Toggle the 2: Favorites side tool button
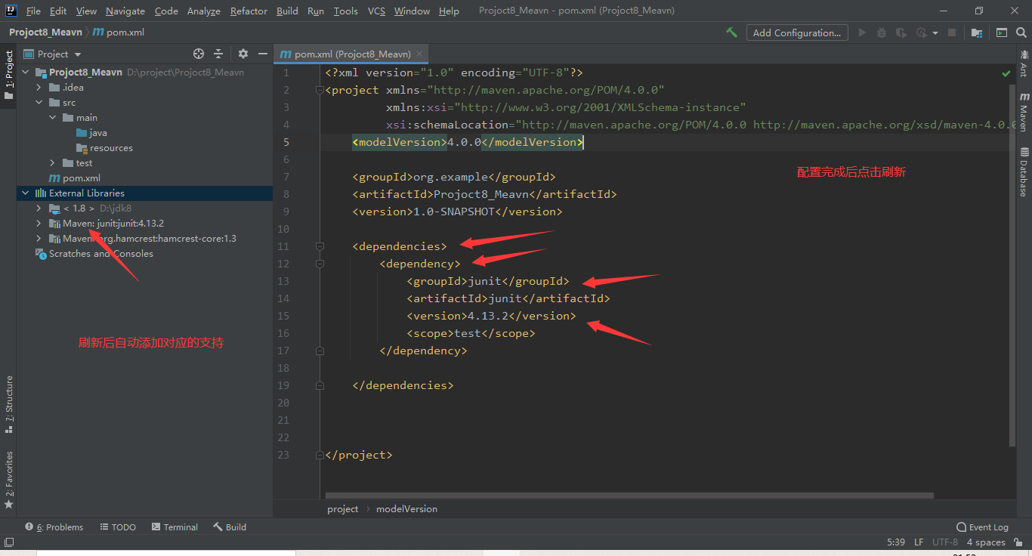 (8, 480)
